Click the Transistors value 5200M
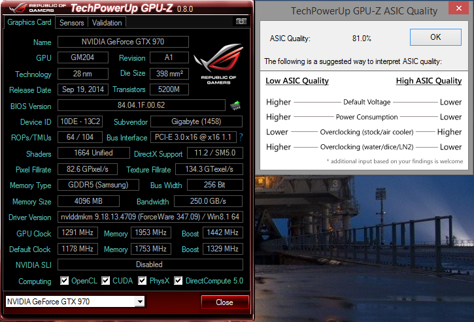Screen dimensions: 474x322 pos(169,89)
